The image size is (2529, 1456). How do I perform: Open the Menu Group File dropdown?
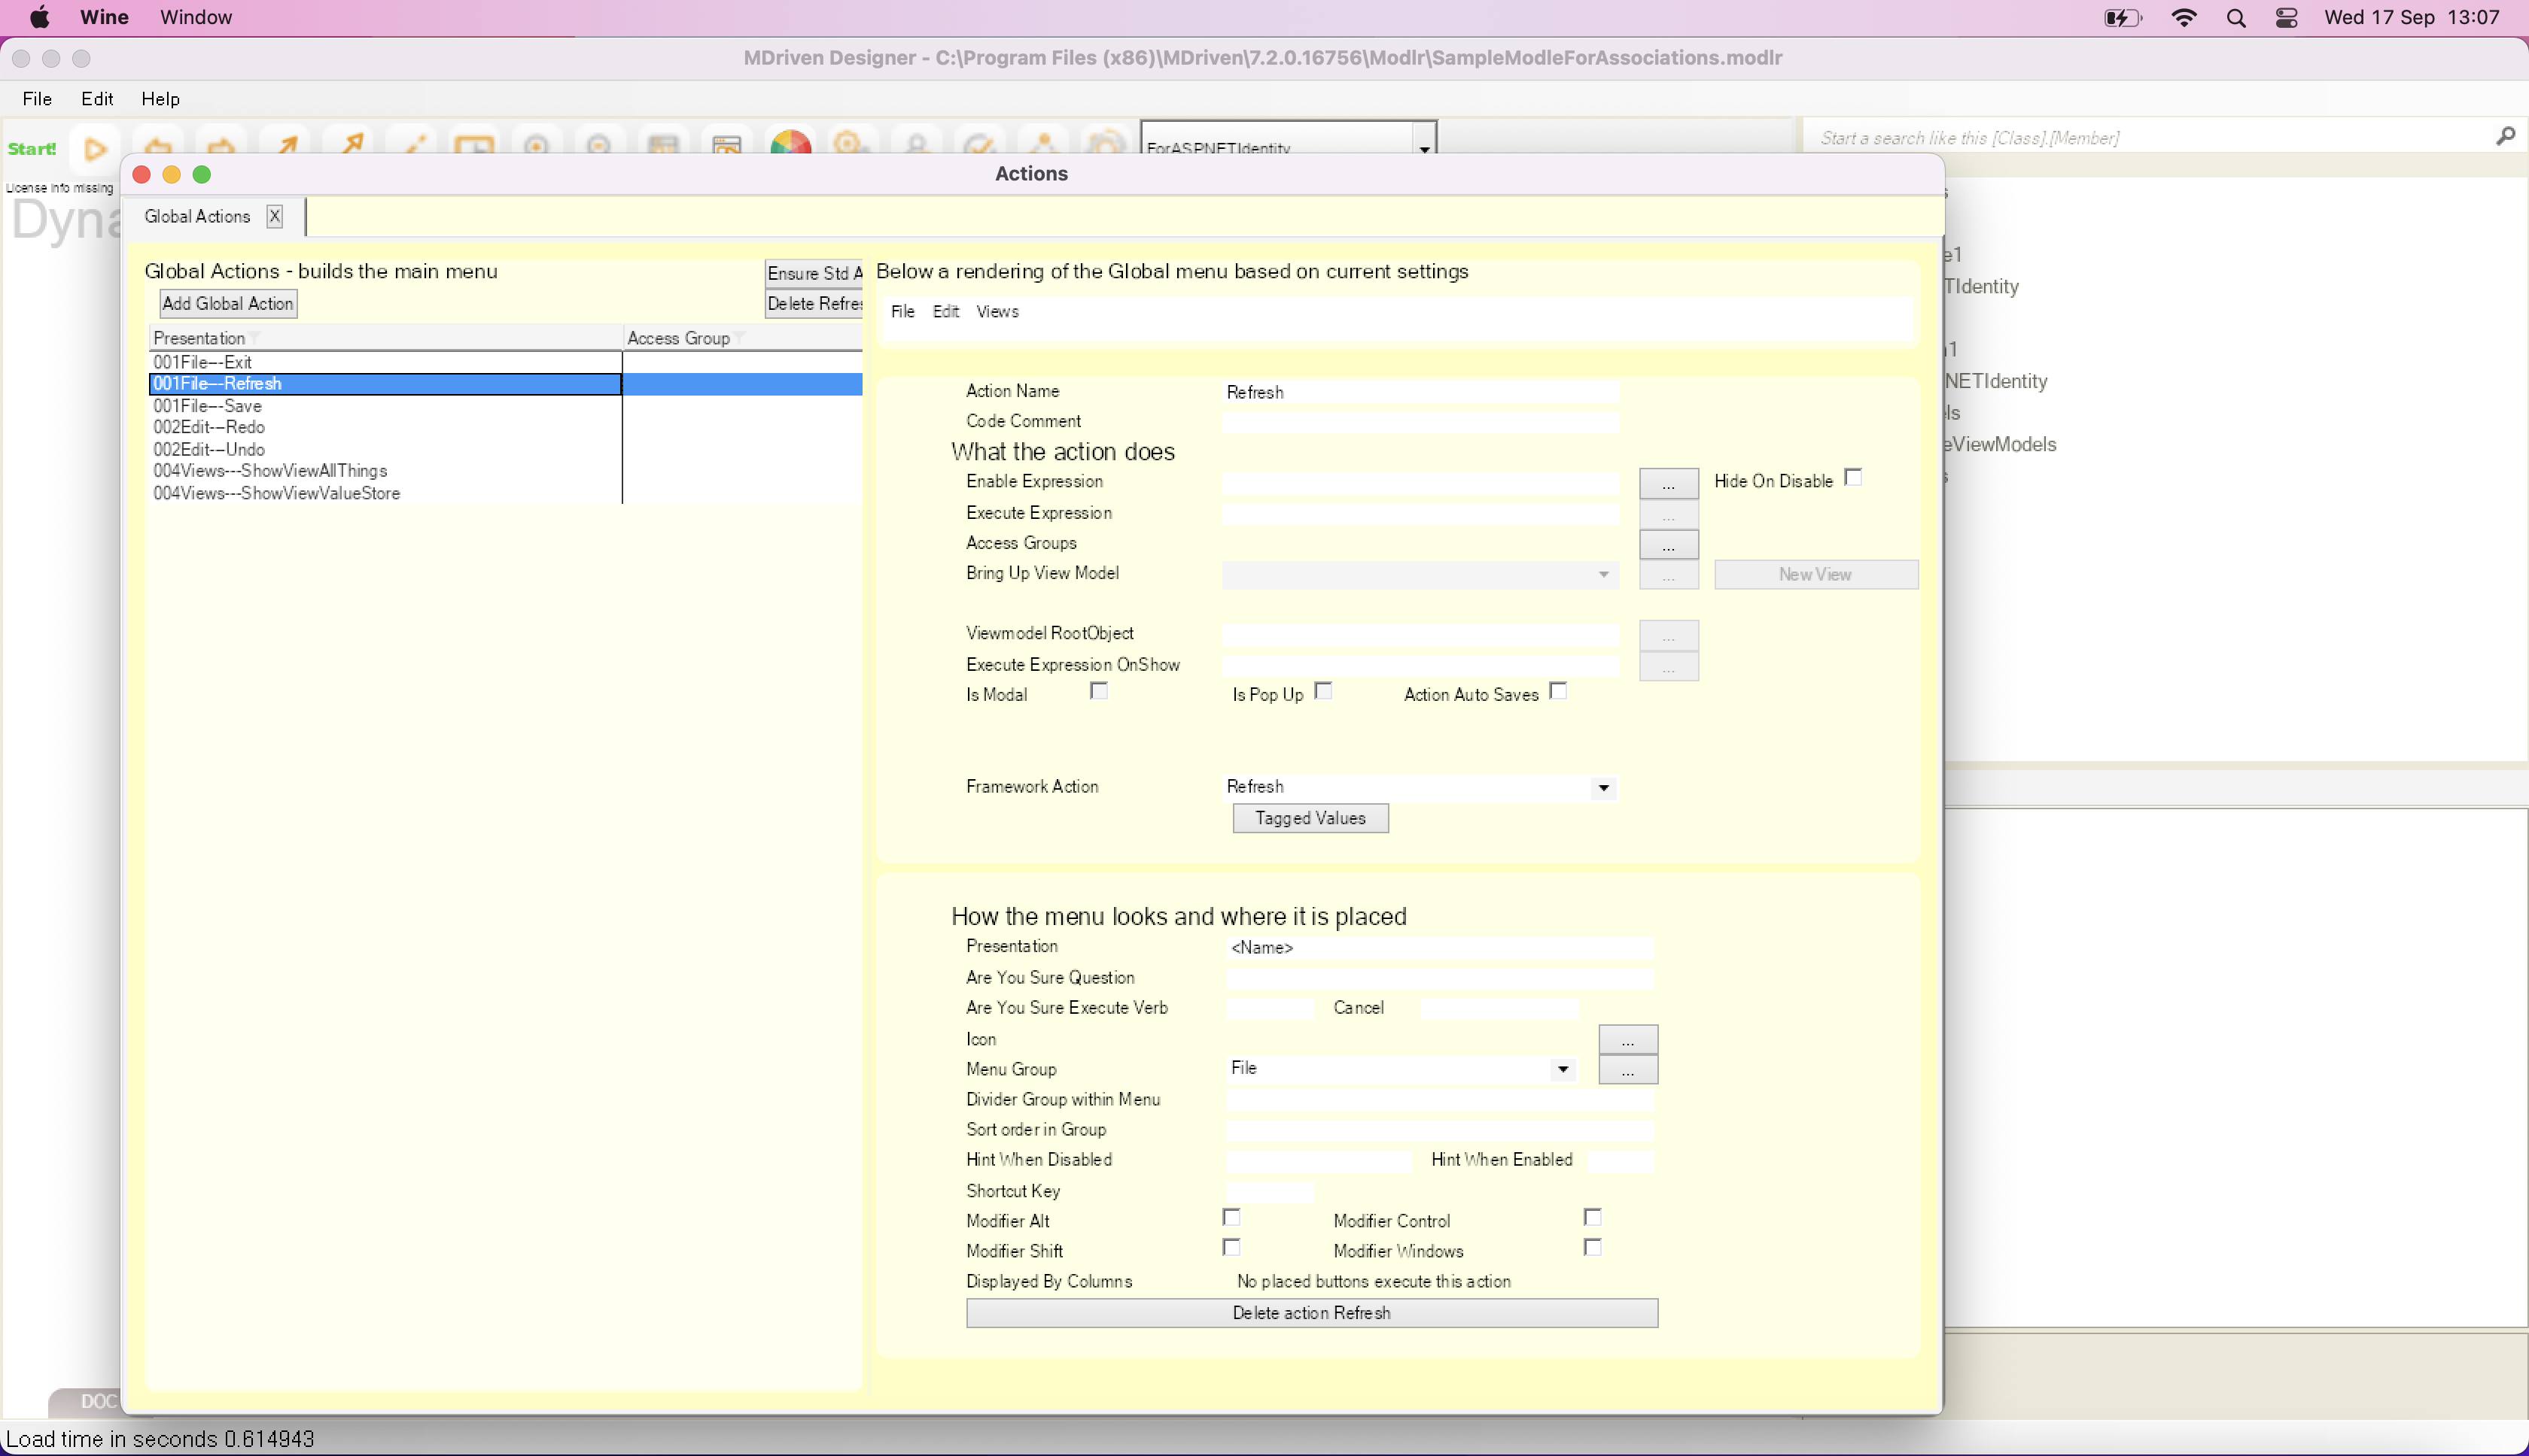1563,1070
